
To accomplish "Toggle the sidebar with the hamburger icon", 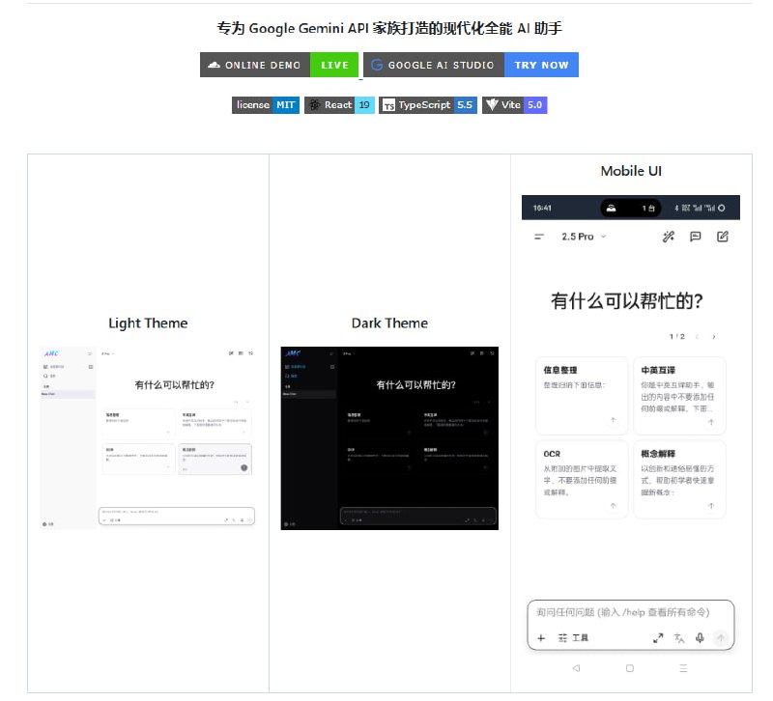I will coord(538,236).
